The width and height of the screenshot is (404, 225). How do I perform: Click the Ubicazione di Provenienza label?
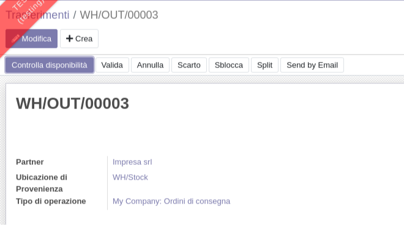42,183
